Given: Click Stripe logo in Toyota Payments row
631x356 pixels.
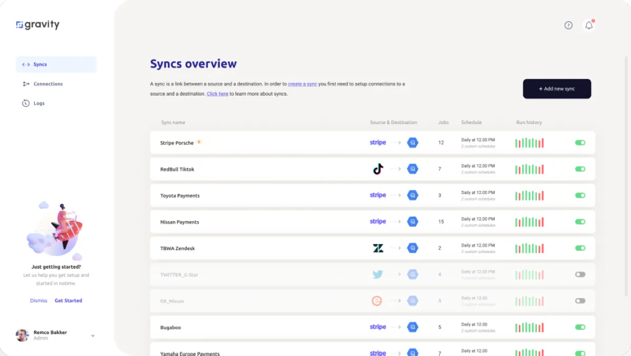Looking at the screenshot, I should (x=378, y=195).
